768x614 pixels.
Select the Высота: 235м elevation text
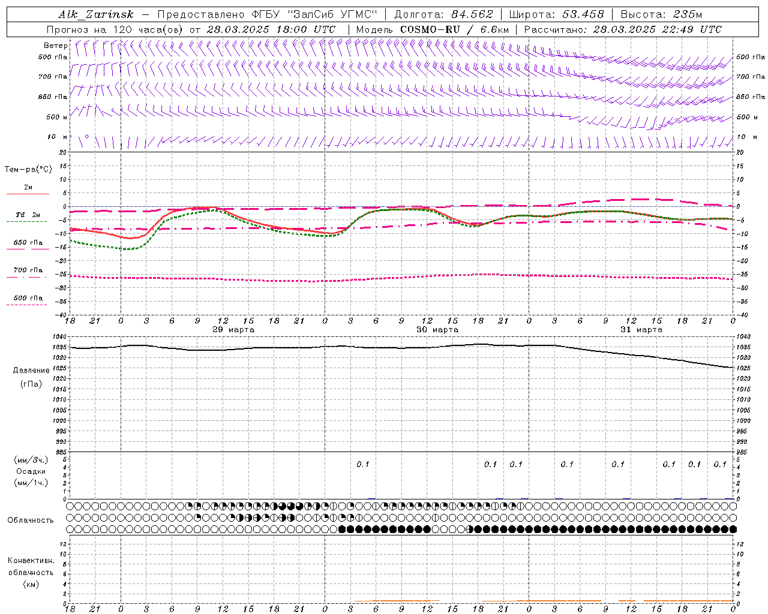click(x=661, y=14)
